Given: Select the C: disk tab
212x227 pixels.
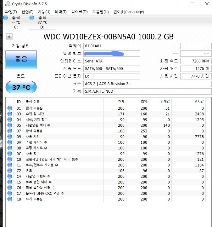Looking at the screenshot, I should coord(16,22).
